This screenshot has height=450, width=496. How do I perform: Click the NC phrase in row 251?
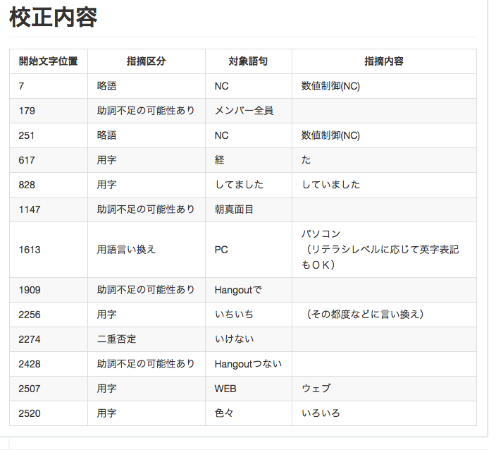tap(221, 135)
